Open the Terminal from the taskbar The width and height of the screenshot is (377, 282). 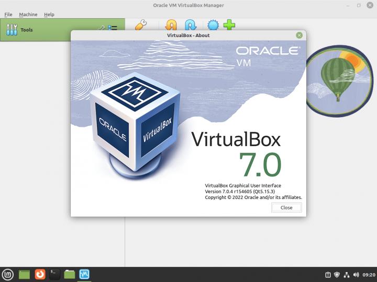tap(54, 274)
